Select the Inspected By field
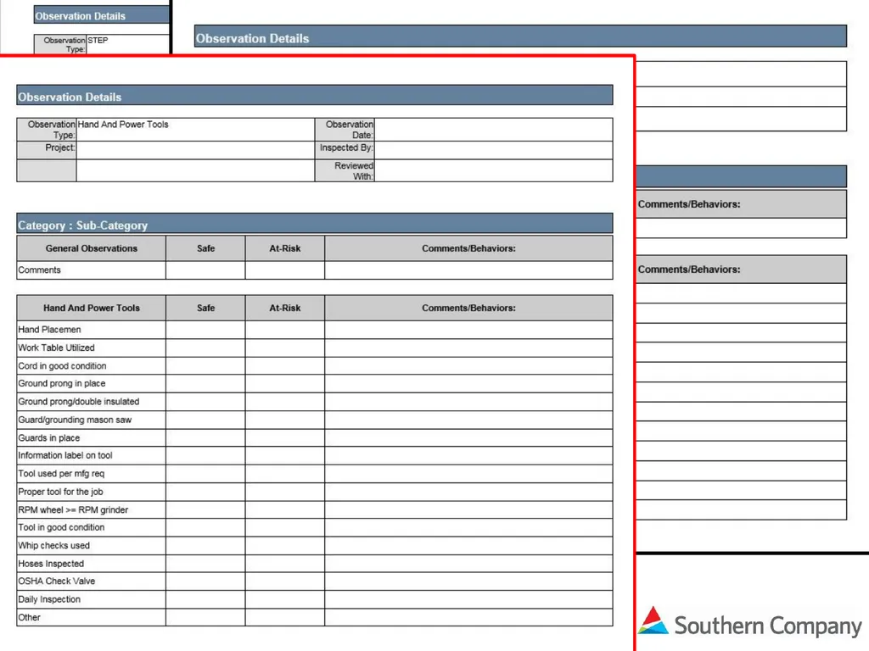This screenshot has width=869, height=651. tap(493, 150)
